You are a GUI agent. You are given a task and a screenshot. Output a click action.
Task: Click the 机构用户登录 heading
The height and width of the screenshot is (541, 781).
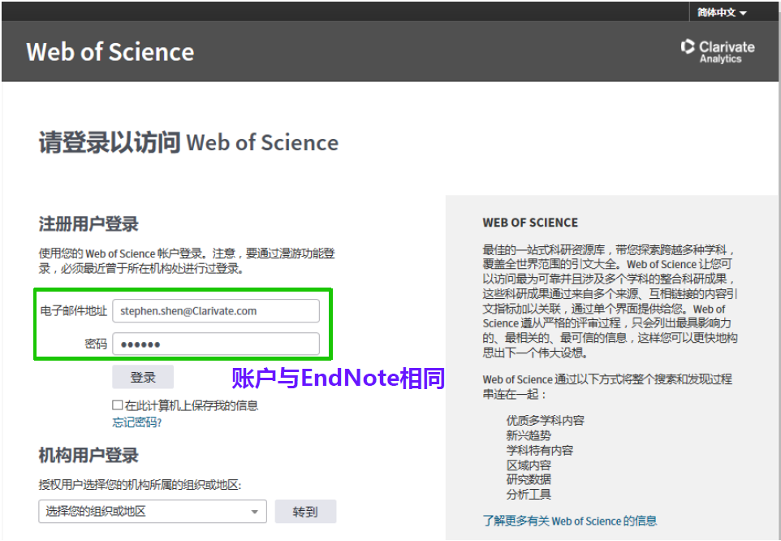(x=88, y=456)
